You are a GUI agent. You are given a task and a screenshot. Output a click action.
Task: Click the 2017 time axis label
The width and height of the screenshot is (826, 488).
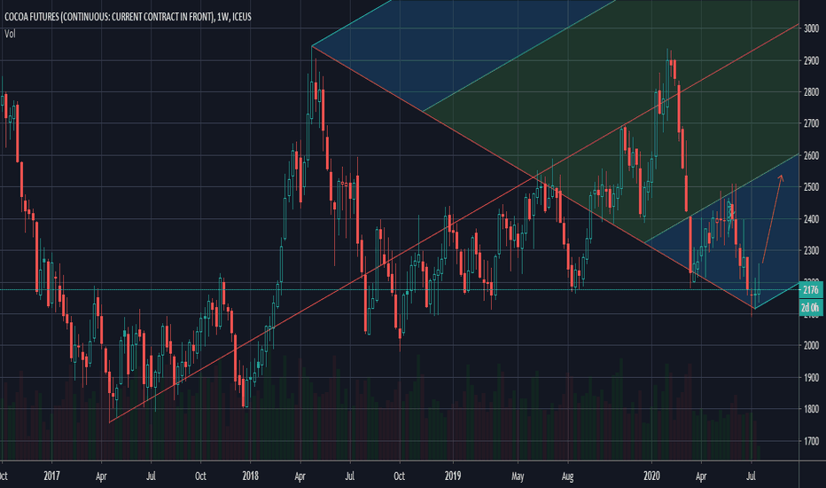point(51,476)
